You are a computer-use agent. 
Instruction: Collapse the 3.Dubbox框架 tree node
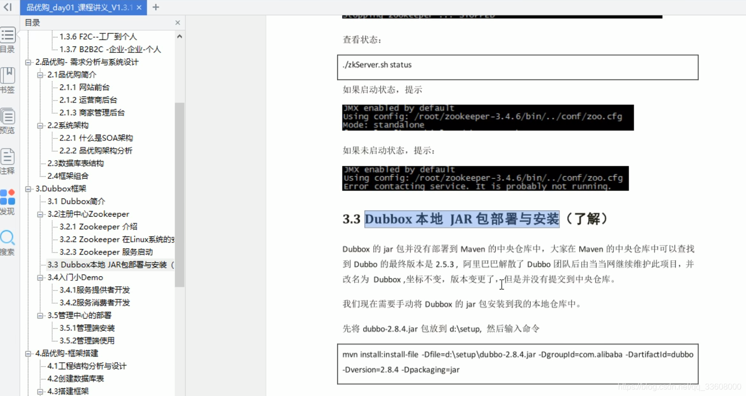tap(28, 189)
